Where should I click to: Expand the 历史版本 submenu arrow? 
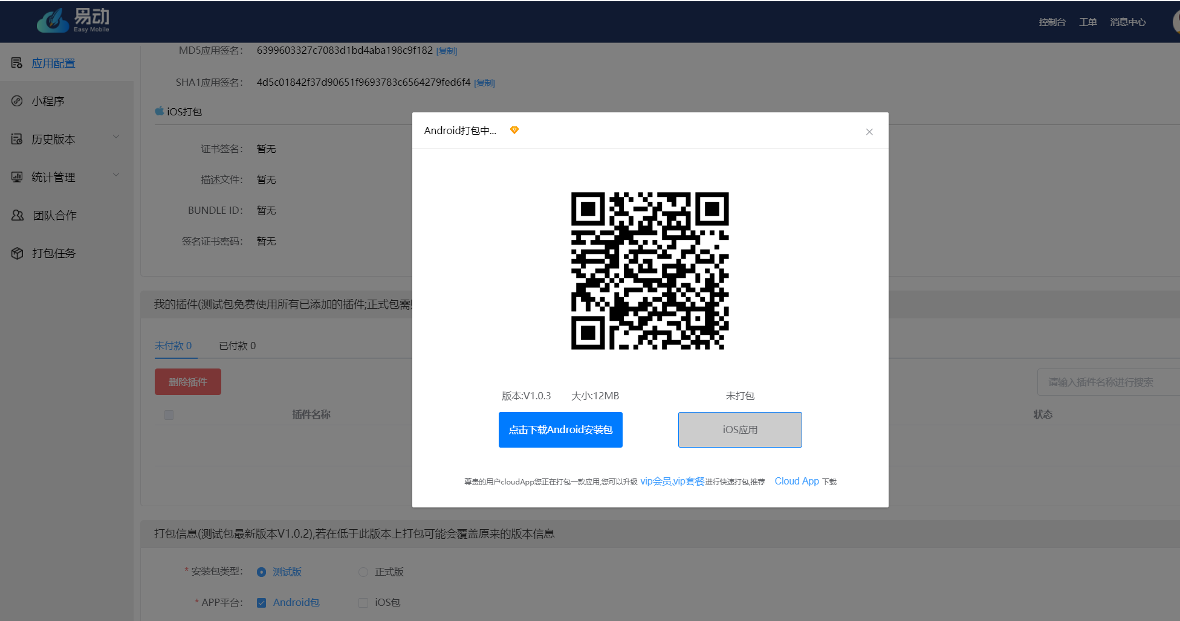(x=116, y=137)
